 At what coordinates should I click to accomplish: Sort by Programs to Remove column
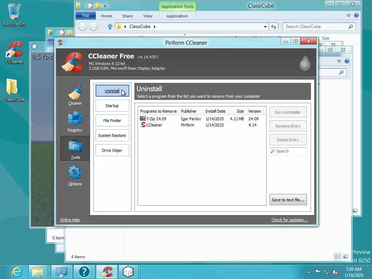coord(158,111)
